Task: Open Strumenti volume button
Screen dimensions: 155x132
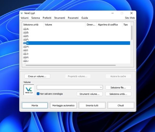Action: 90,94
